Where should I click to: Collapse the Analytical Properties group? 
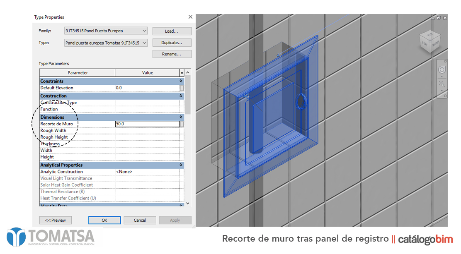(181, 165)
